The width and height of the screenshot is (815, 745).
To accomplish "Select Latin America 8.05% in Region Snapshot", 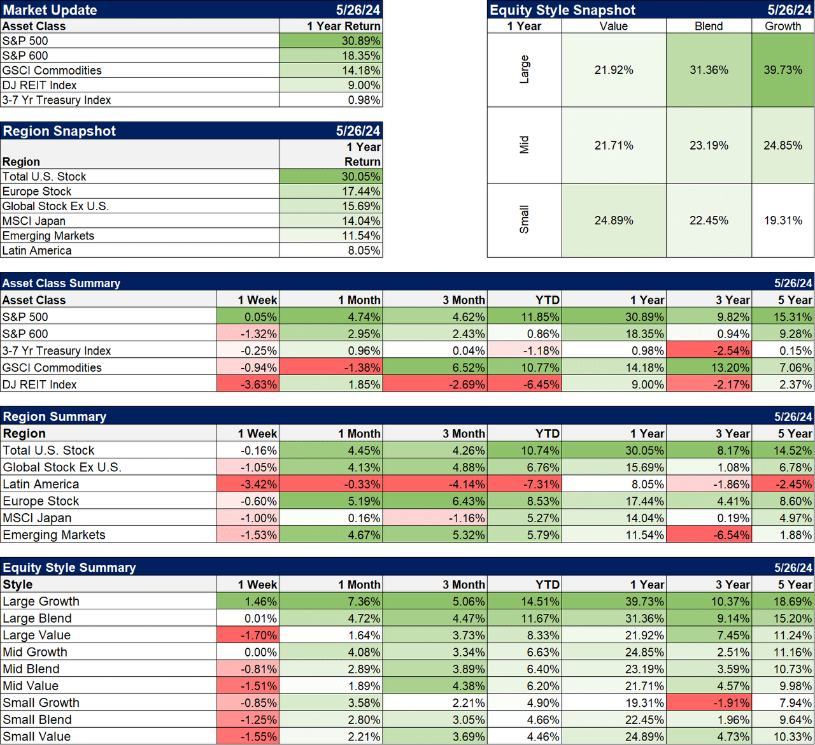I will (331, 250).
